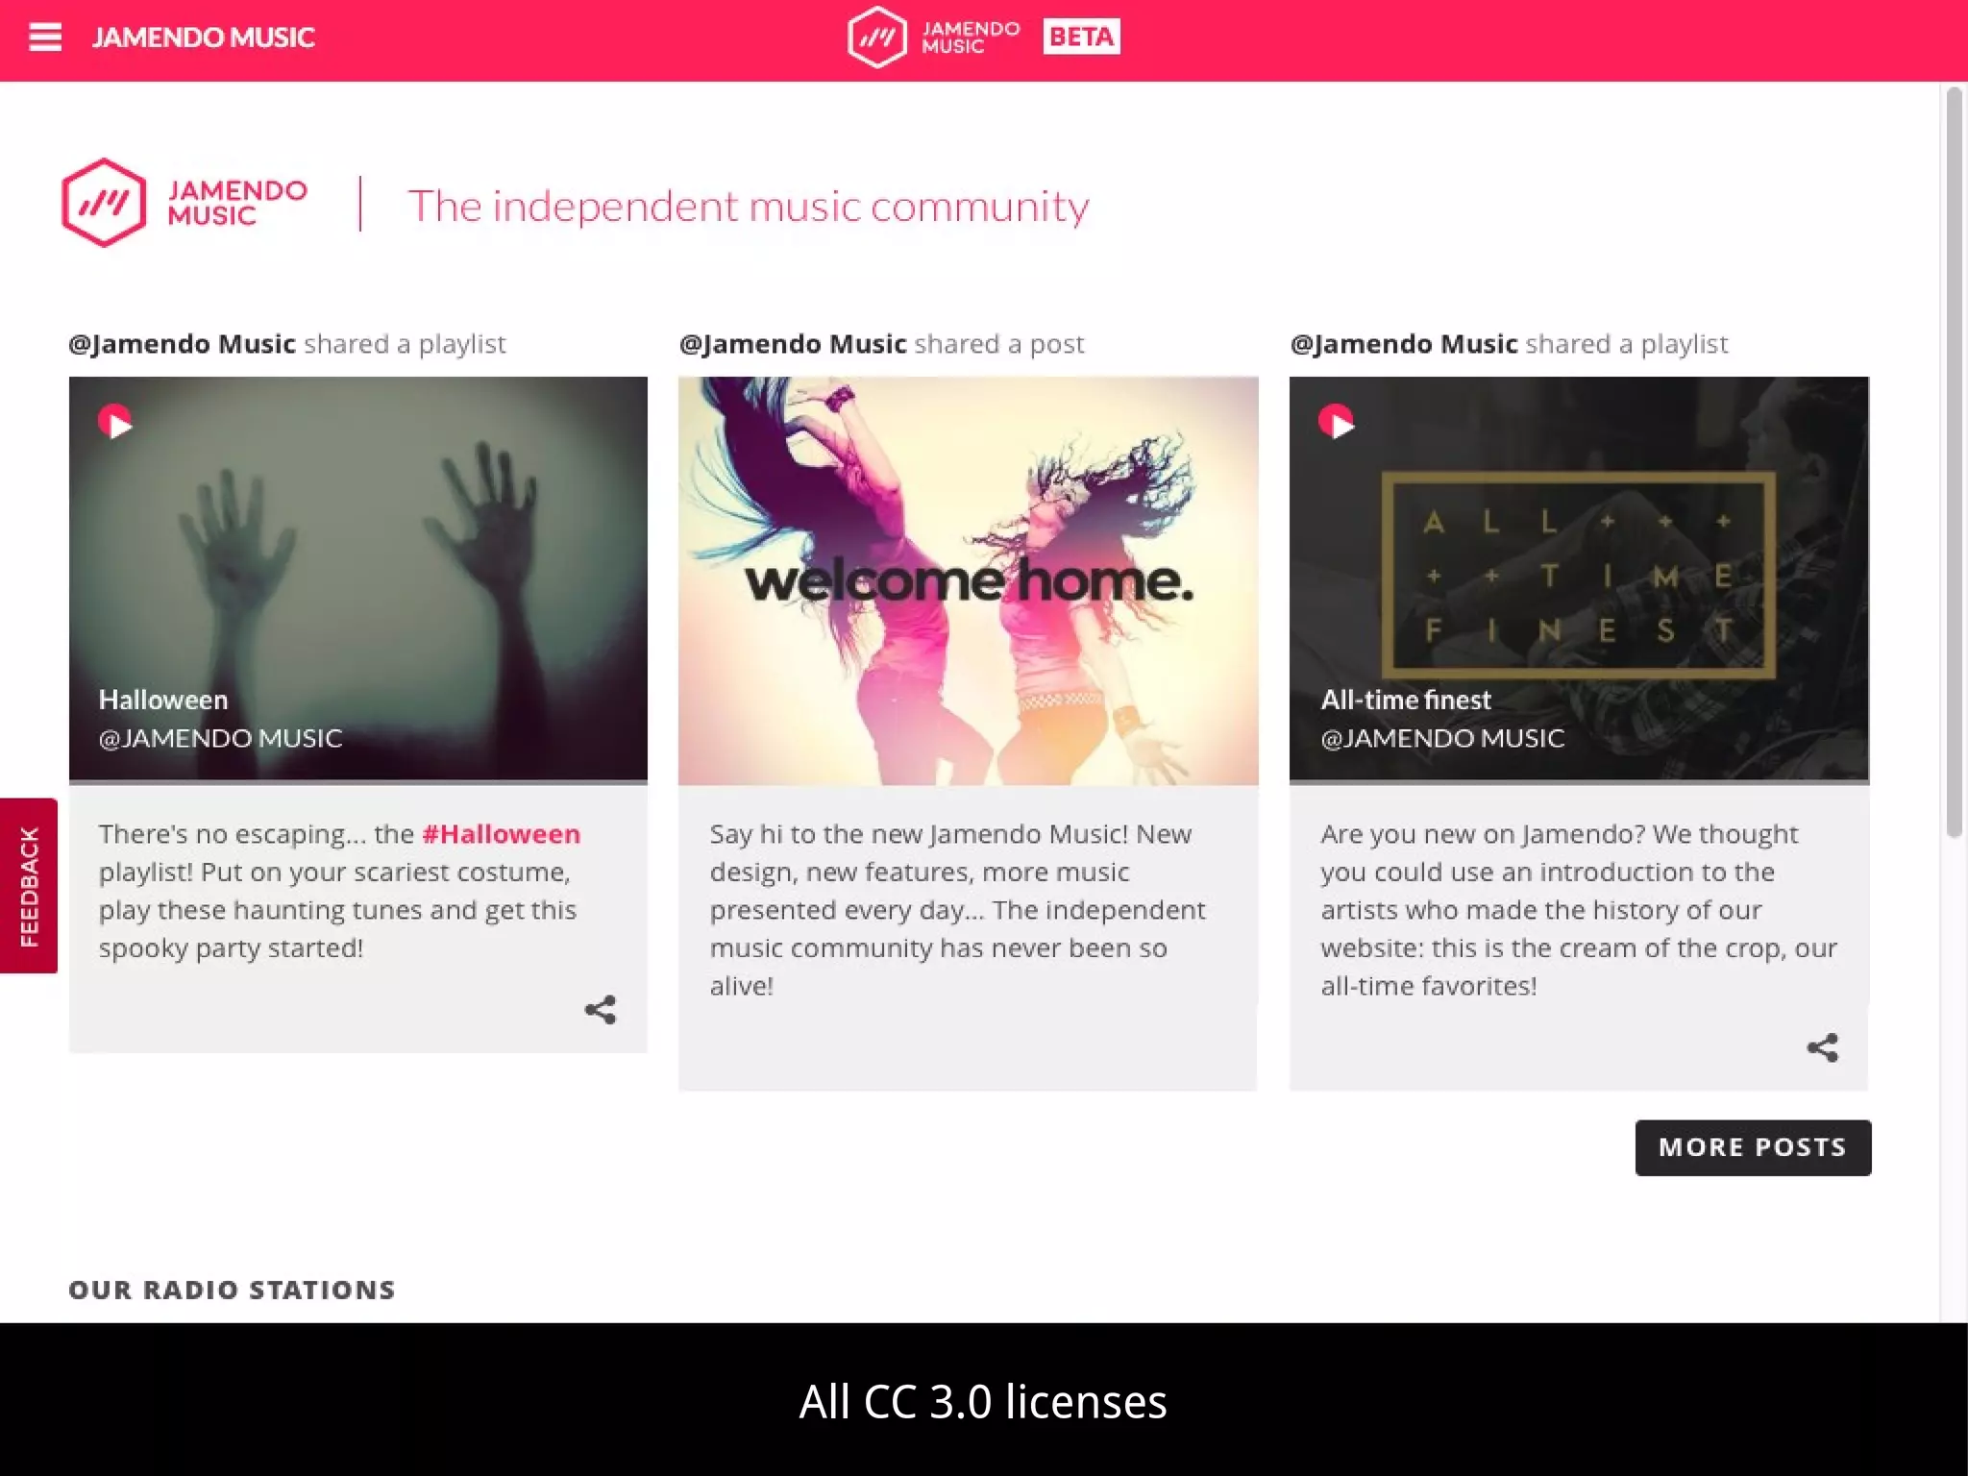
Task: Play the Halloween playlist
Action: pos(115,422)
